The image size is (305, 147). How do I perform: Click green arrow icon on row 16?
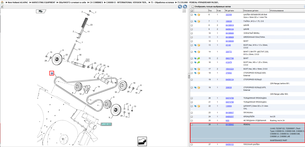(x=199, y=62)
